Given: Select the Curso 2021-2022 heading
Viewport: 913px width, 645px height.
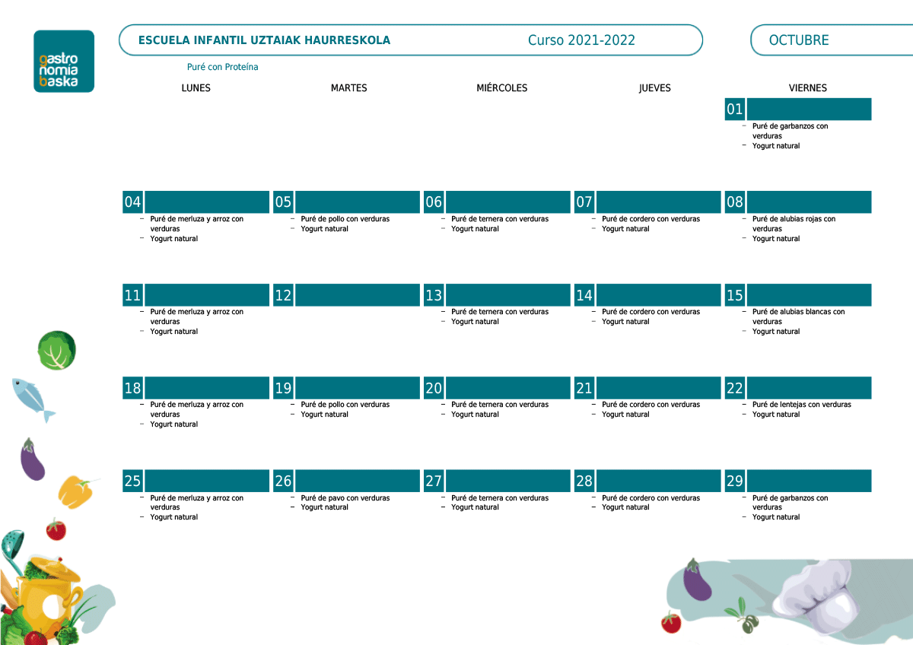Looking at the screenshot, I should pos(581,40).
